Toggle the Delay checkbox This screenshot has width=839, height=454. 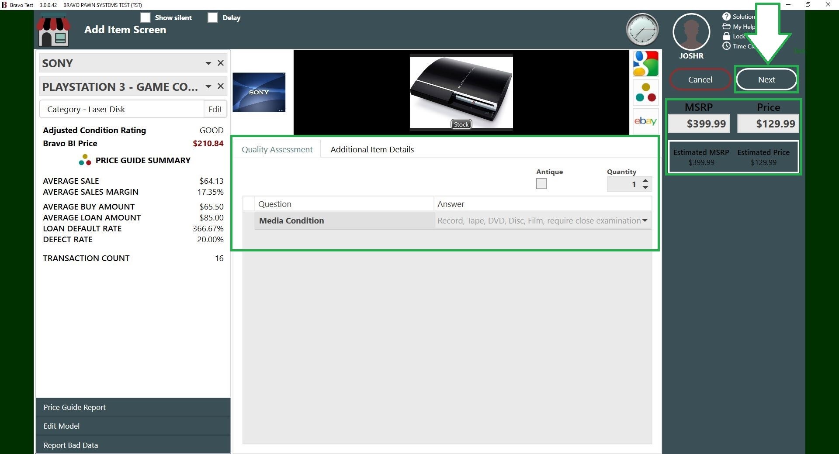point(212,17)
